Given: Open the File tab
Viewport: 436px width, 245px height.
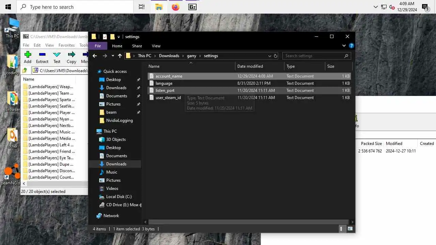Looking at the screenshot, I should pos(98,46).
